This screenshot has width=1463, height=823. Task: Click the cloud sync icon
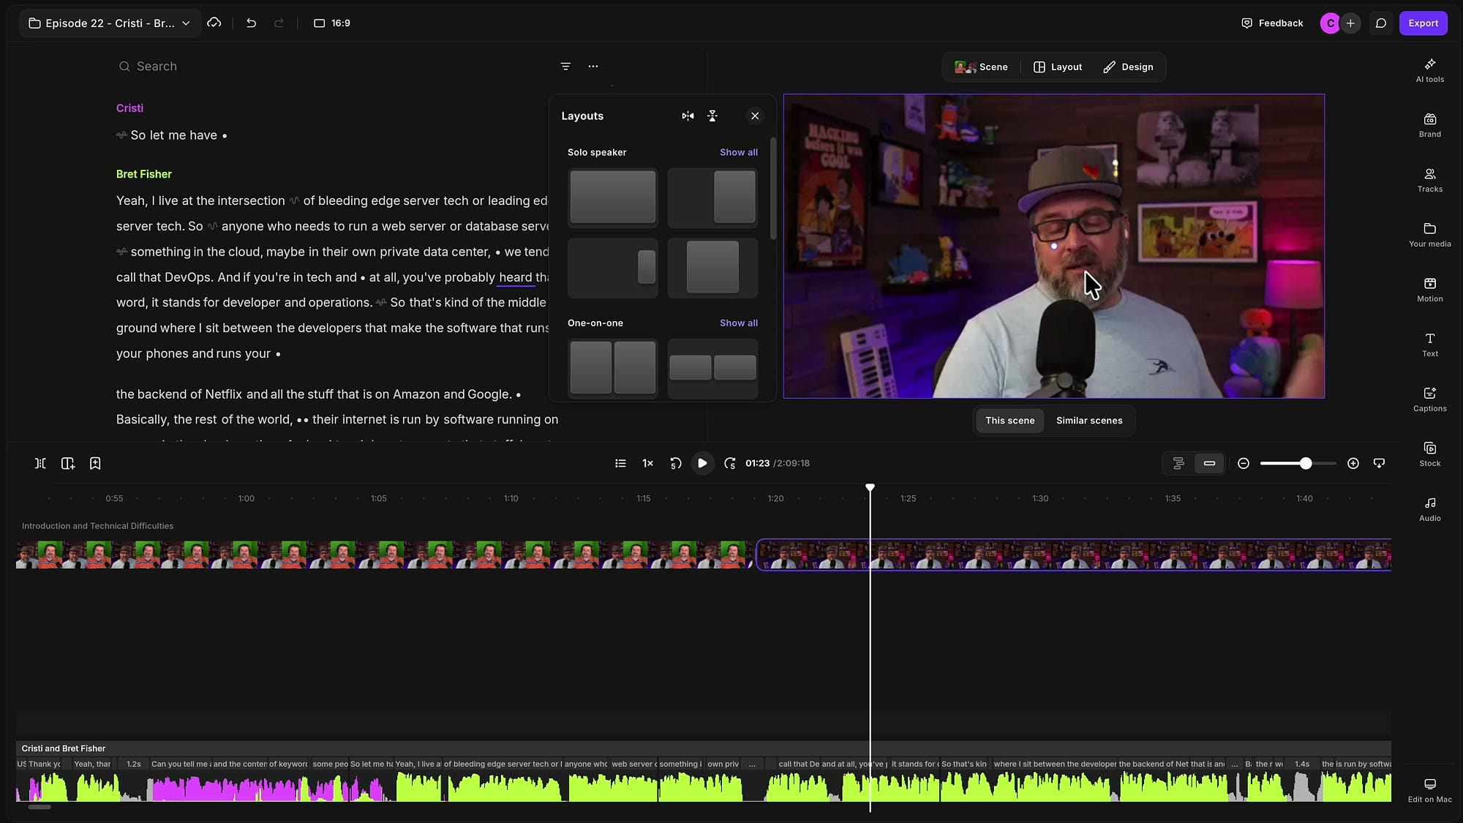[x=214, y=23]
